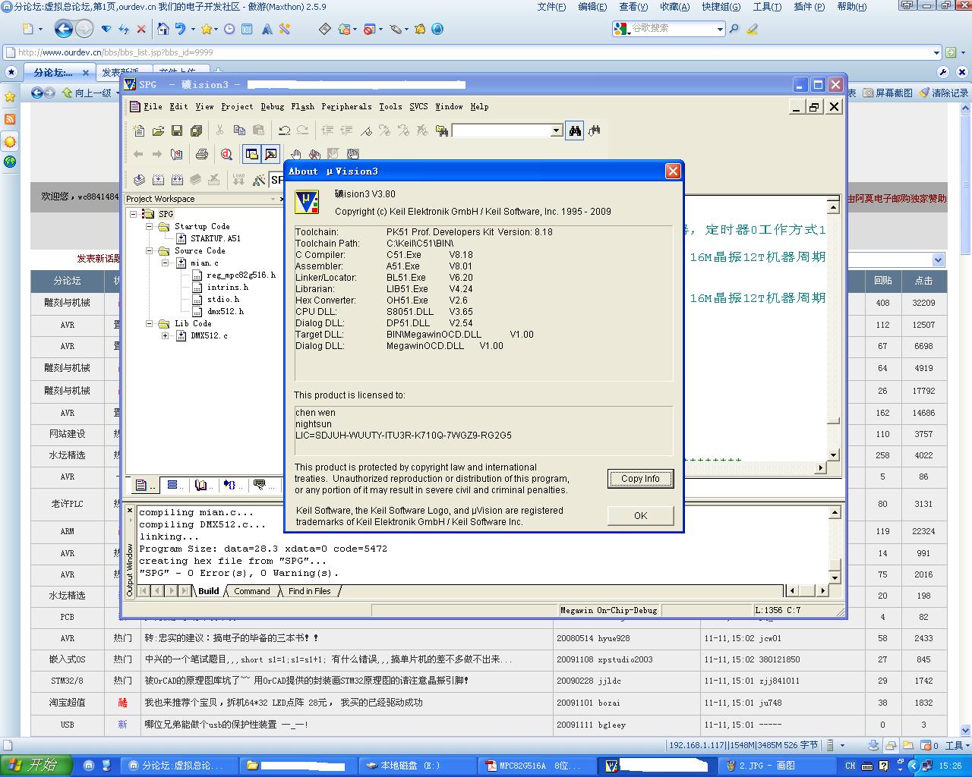Click 清除记录 in browser toolbar
Viewport: 972px width, 777px height.
(944, 93)
